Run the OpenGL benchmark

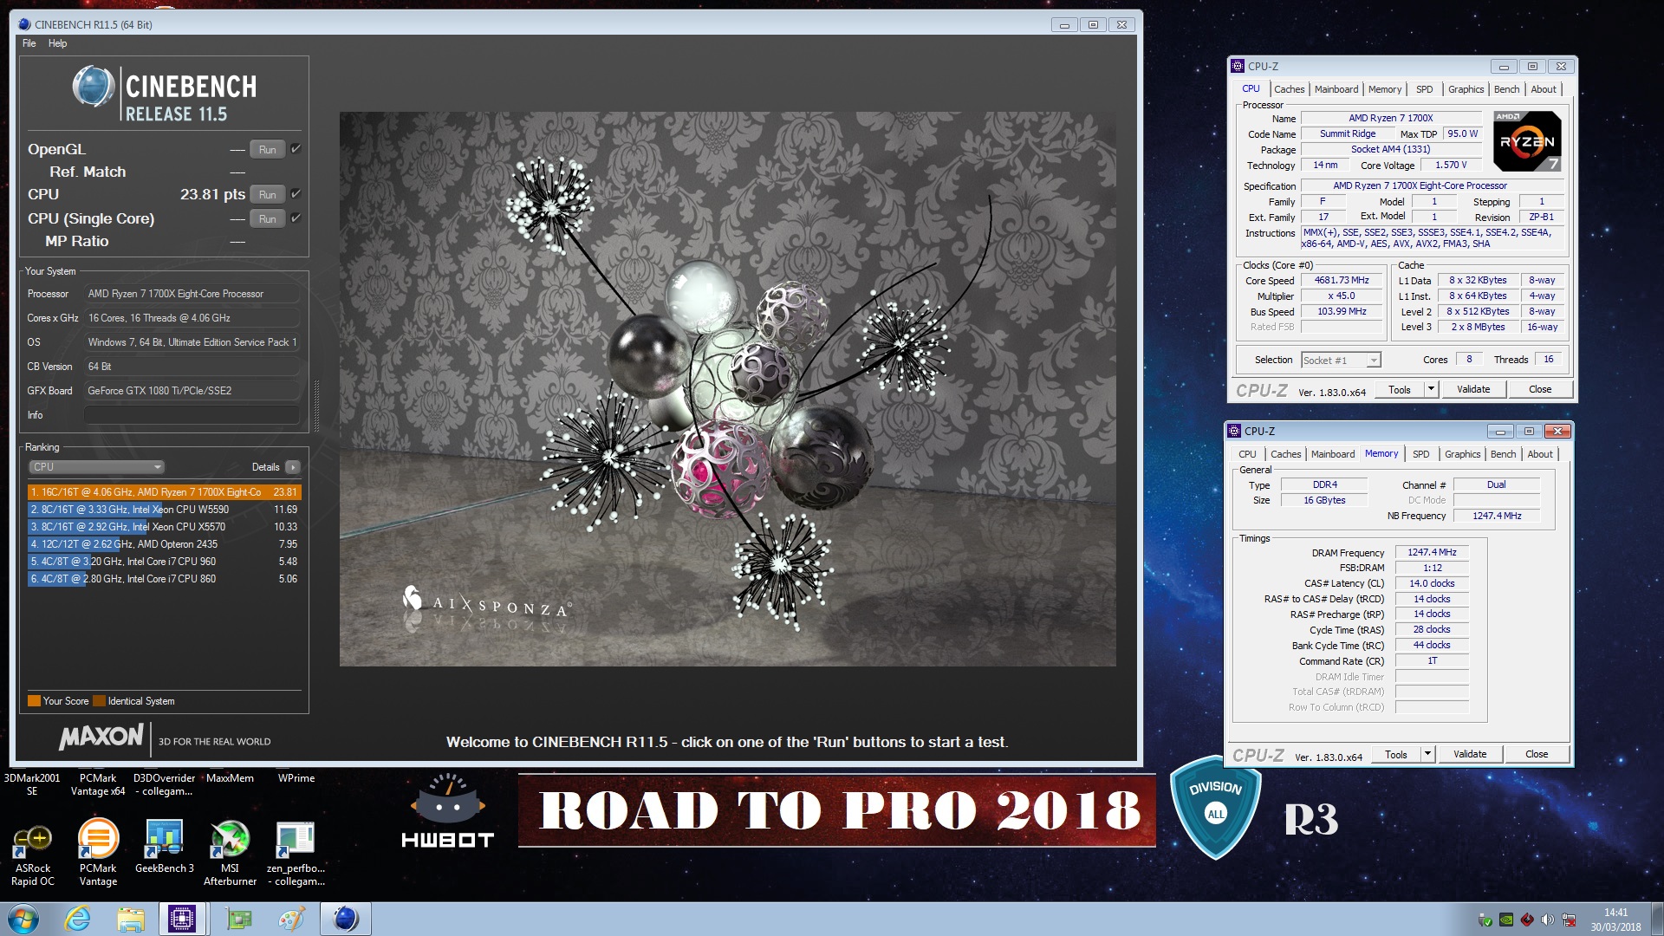(267, 149)
